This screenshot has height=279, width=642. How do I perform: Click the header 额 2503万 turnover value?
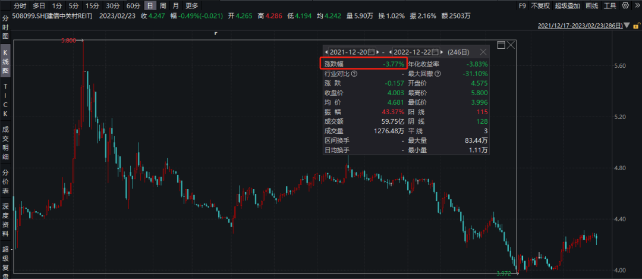coord(456,16)
